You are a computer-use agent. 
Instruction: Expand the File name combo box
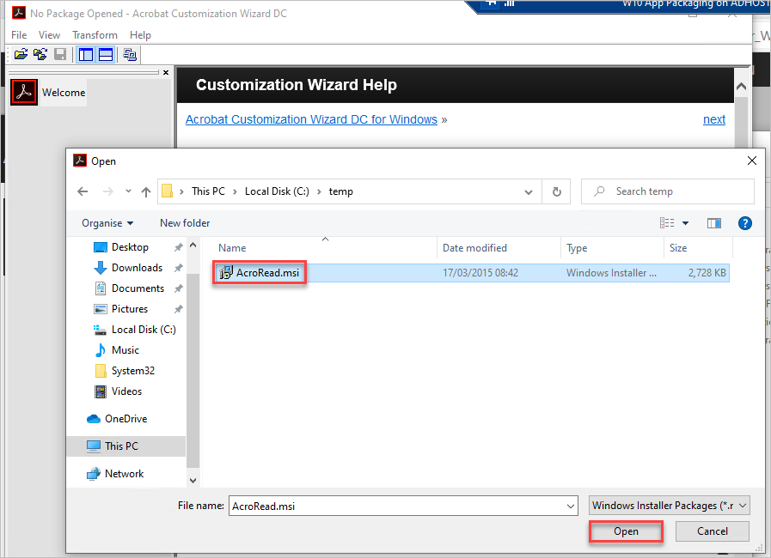click(x=570, y=506)
